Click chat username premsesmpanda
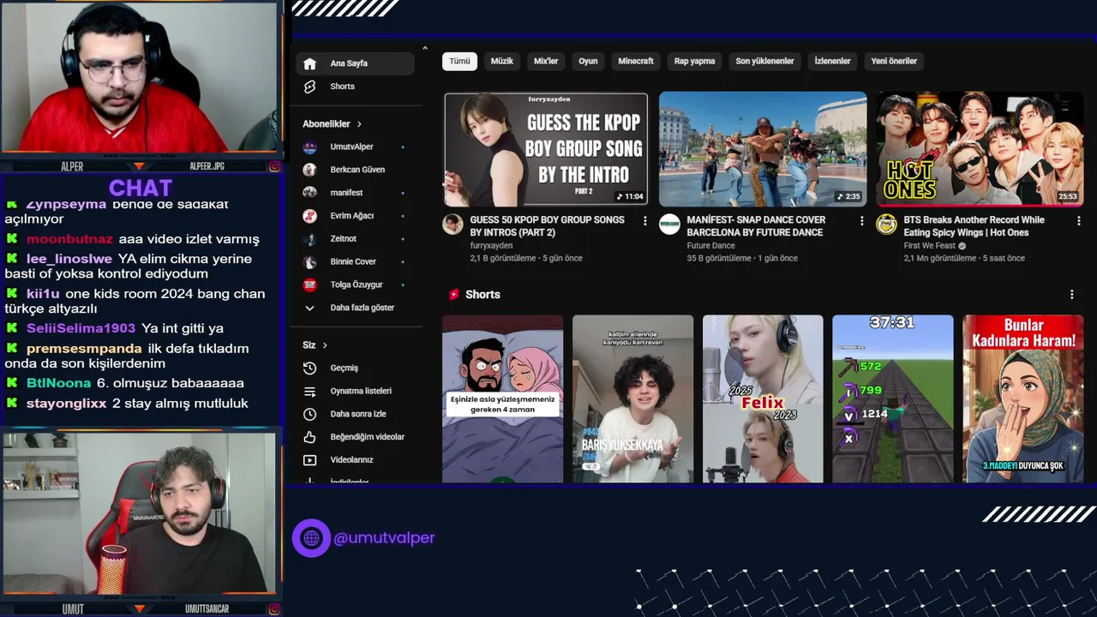This screenshot has height=617, width=1097. click(84, 349)
